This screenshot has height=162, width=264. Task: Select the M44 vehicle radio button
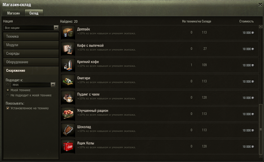[8, 85]
